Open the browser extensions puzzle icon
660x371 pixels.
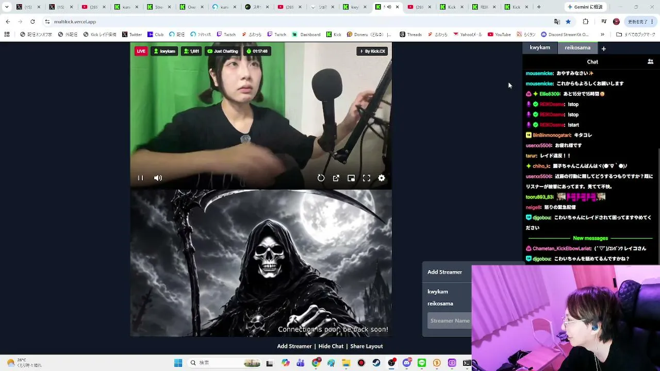585,22
